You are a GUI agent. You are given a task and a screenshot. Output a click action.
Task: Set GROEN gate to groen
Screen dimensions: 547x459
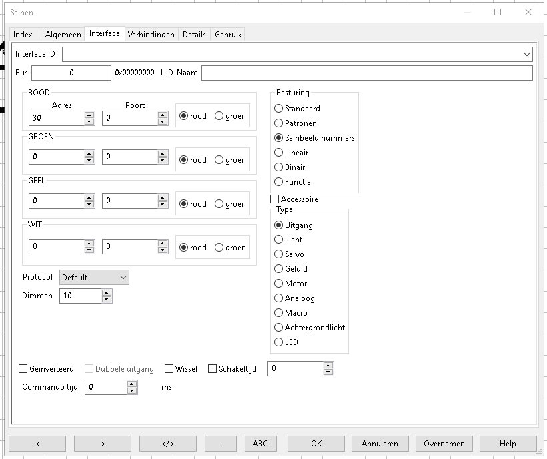[219, 160]
